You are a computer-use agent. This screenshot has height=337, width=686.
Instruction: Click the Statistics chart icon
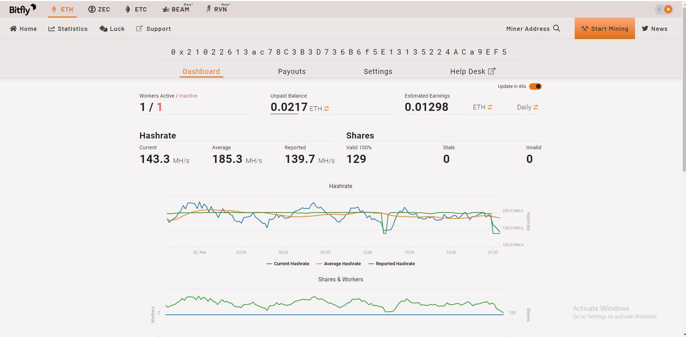point(52,28)
